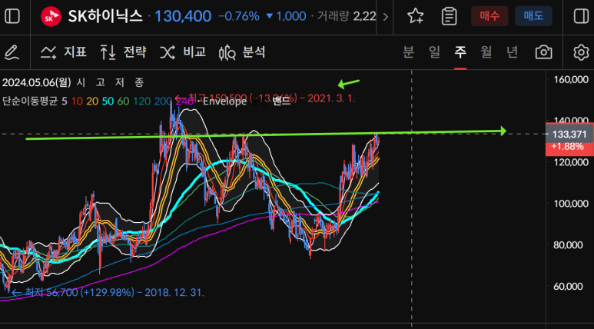Click the 2024.05.06(월) date label

click(37, 82)
